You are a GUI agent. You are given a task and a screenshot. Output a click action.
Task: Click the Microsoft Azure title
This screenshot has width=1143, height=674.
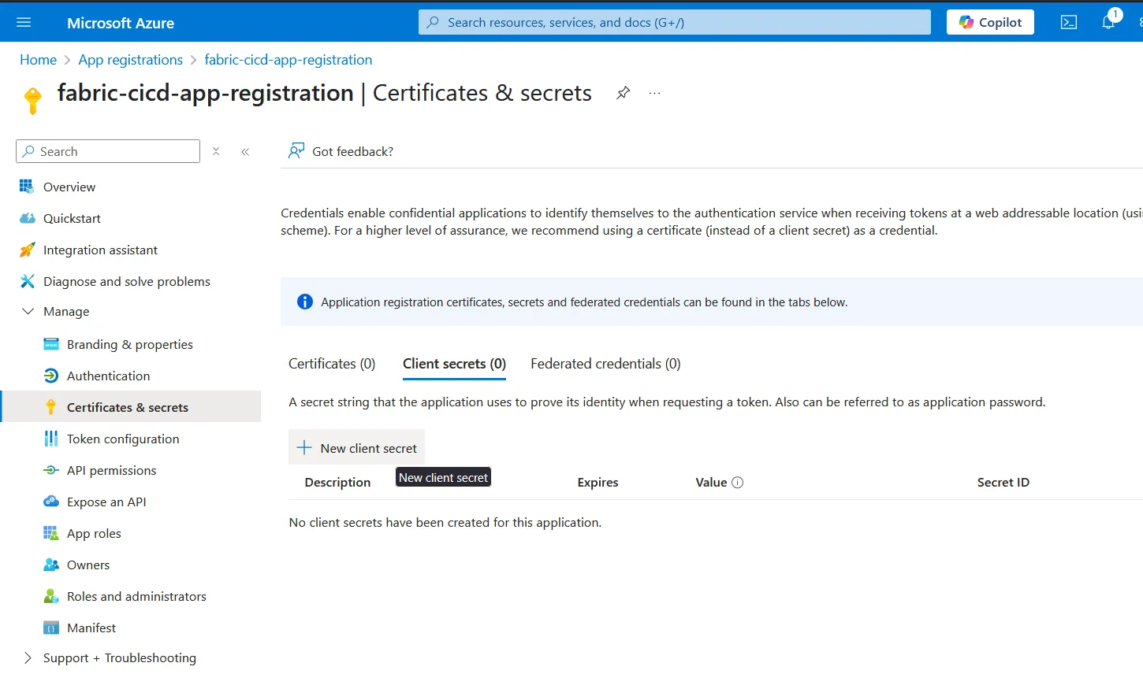(121, 23)
